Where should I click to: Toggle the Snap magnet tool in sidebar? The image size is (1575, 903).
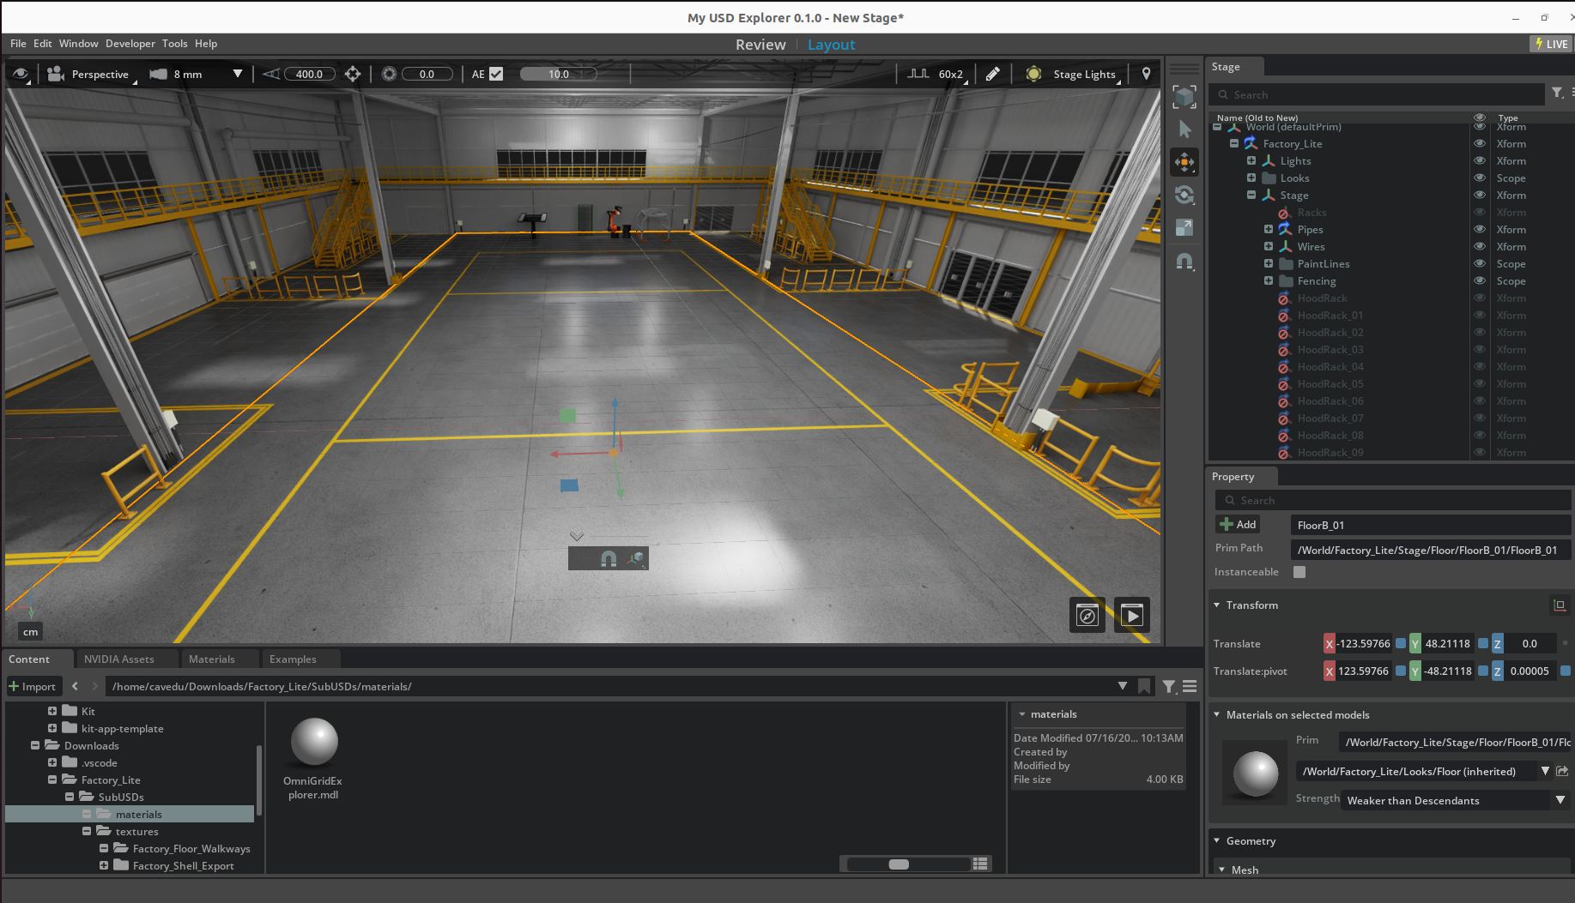pyautogui.click(x=1184, y=262)
